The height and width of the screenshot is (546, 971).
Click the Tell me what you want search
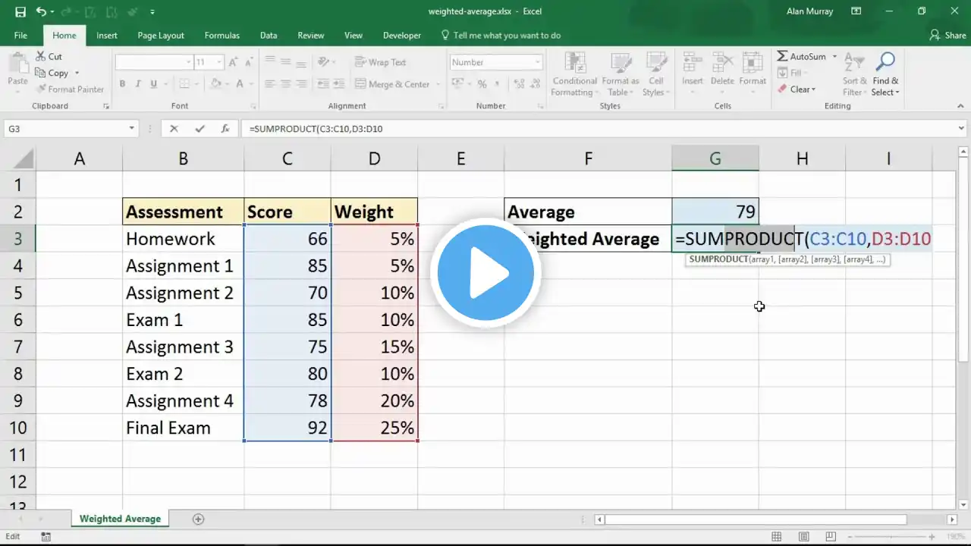501,36
